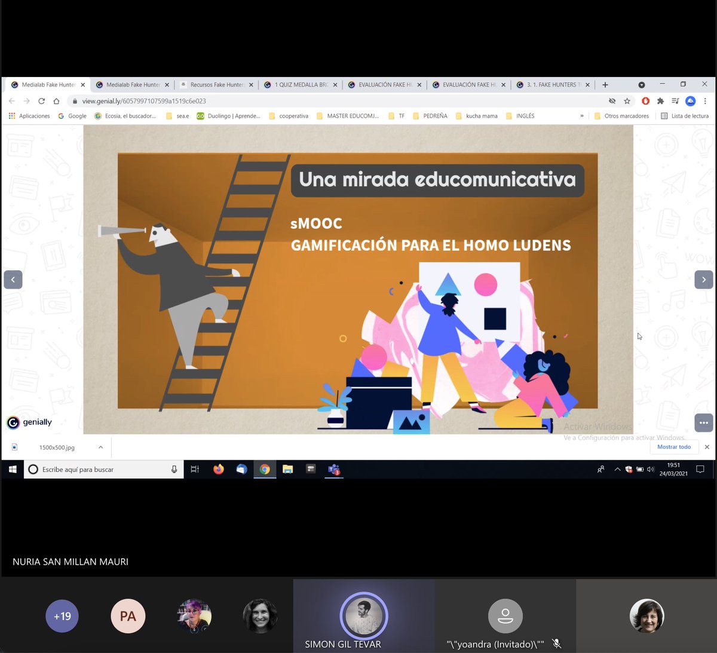
Task: Open the kucha mama bookmark folder
Action: (477, 116)
